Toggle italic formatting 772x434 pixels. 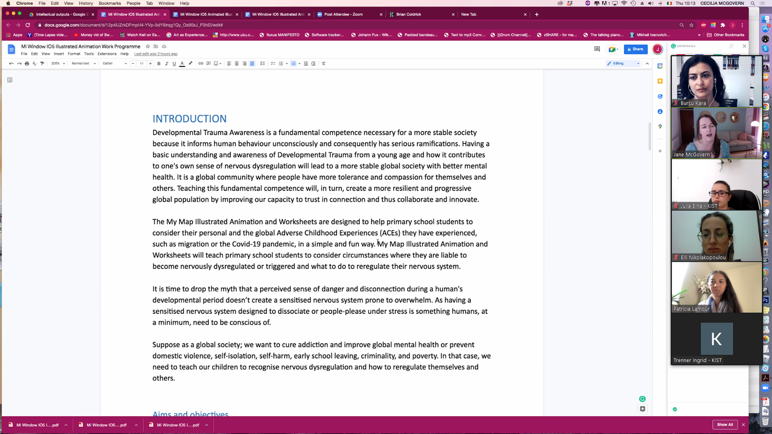coord(166,63)
